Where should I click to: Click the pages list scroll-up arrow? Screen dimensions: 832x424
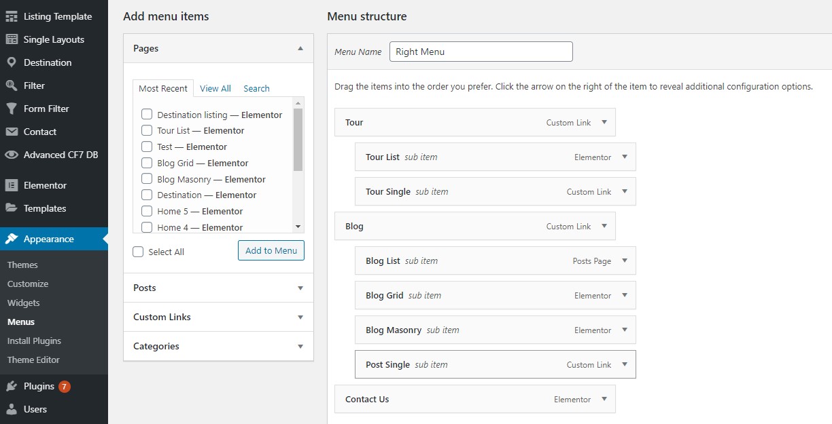click(x=298, y=102)
